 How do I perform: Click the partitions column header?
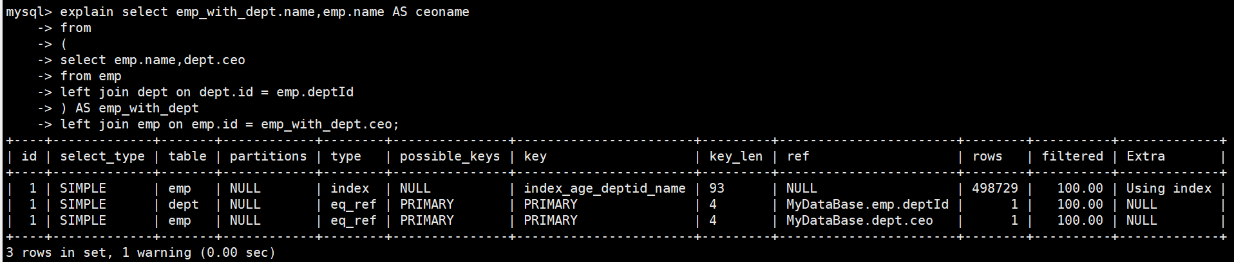click(x=268, y=157)
